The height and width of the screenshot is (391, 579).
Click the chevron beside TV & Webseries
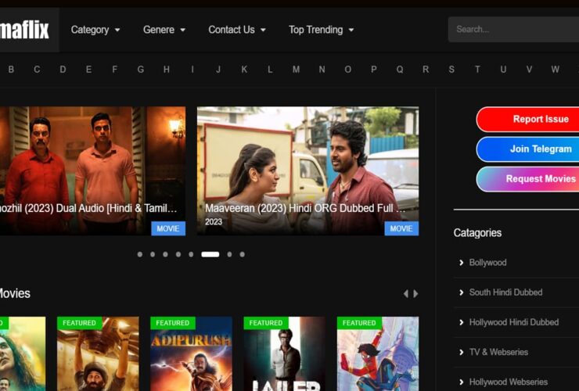461,352
